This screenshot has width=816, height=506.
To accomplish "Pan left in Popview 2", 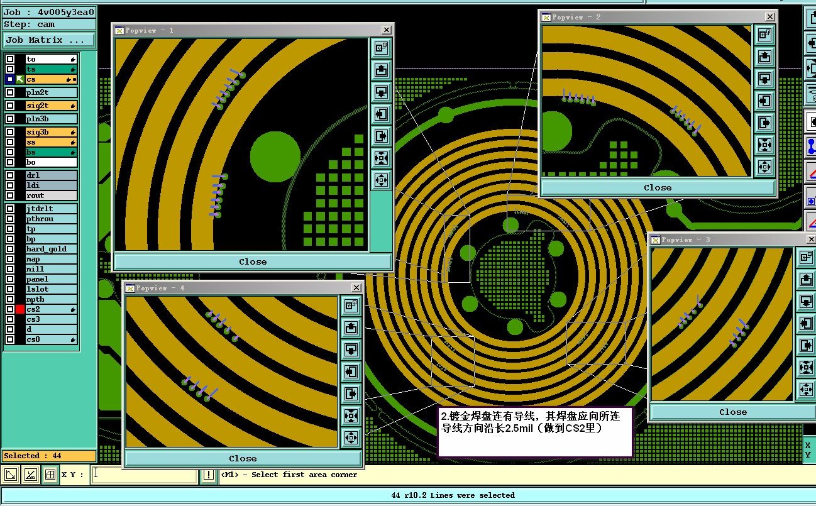I will pos(764,101).
